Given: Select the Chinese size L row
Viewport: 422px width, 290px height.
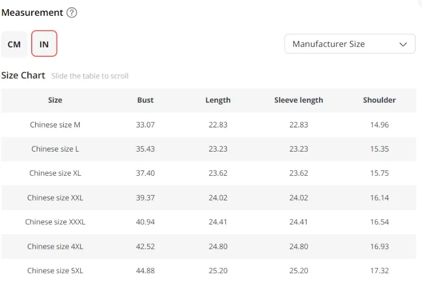Looking at the screenshot, I should point(55,149).
